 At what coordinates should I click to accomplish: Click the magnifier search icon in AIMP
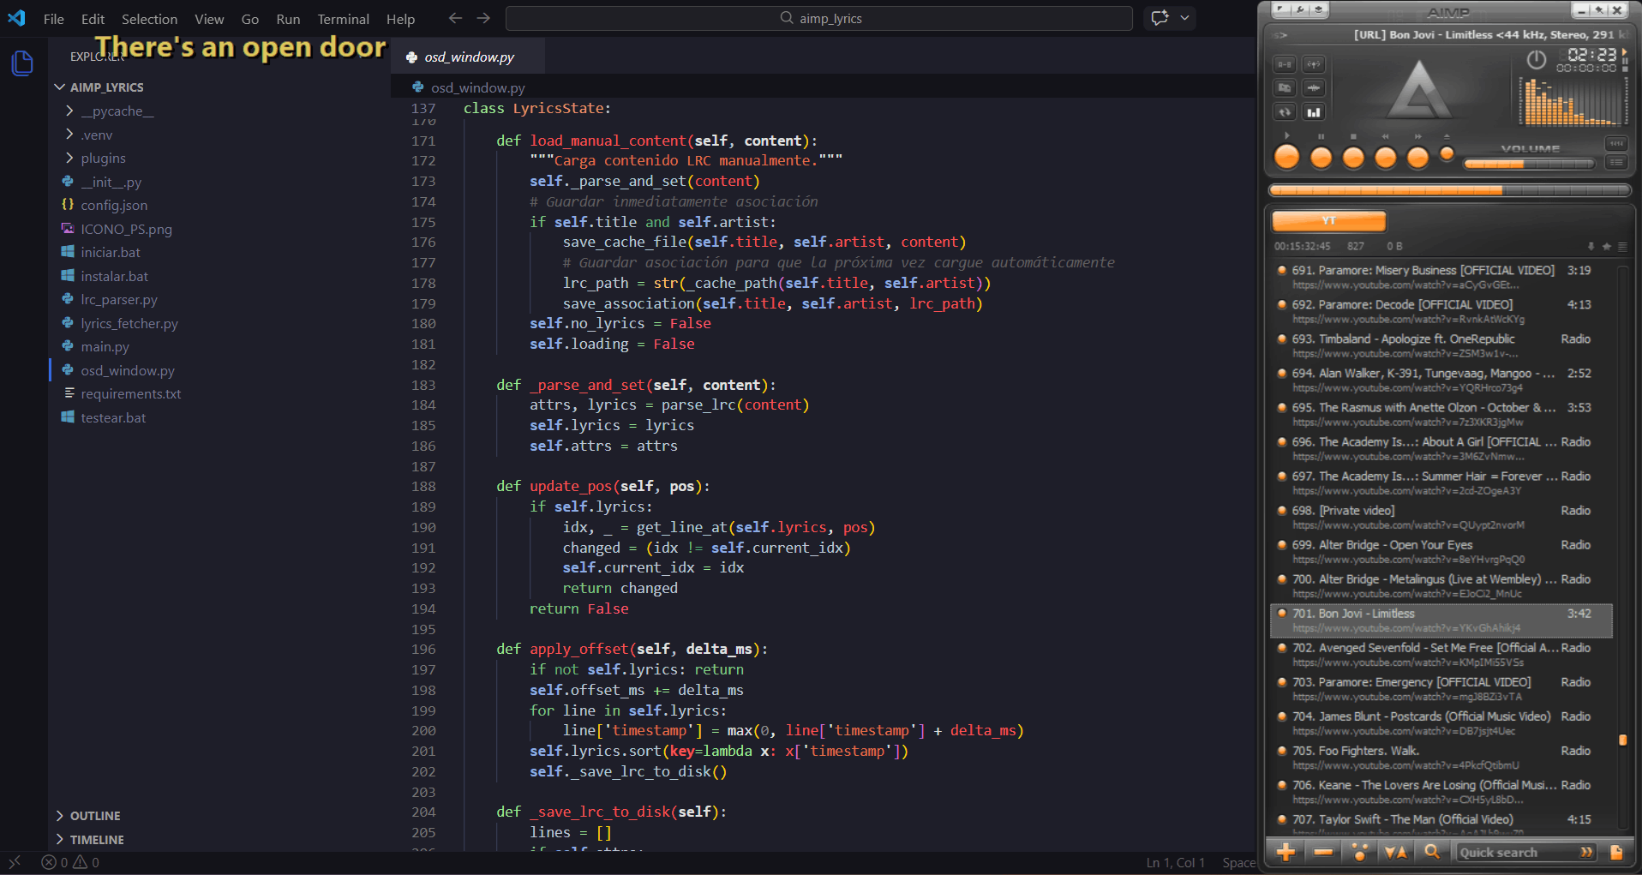click(1431, 852)
